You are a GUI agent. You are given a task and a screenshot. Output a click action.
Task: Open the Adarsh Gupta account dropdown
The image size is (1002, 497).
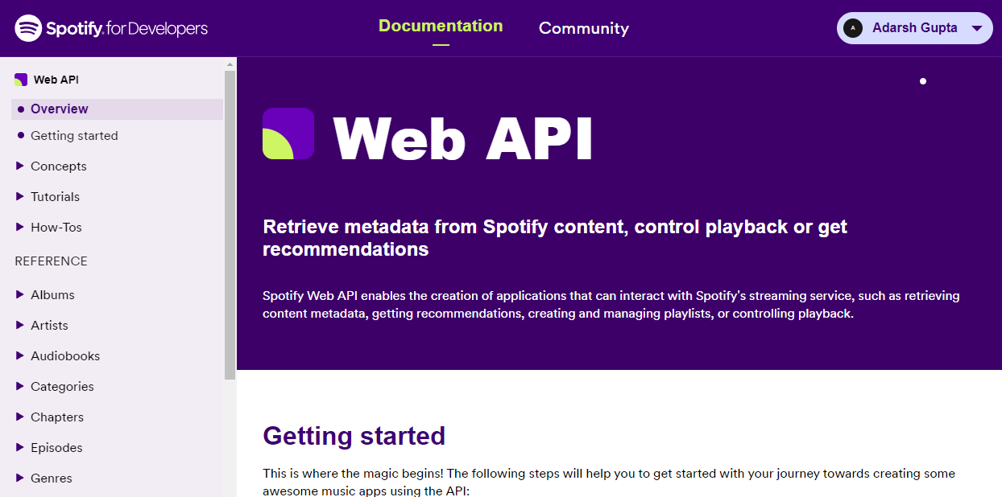pos(977,28)
